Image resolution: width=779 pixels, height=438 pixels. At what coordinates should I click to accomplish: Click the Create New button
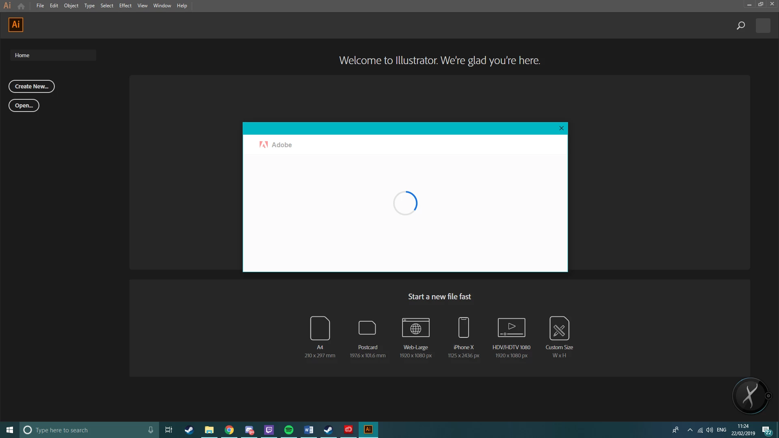[x=32, y=86]
